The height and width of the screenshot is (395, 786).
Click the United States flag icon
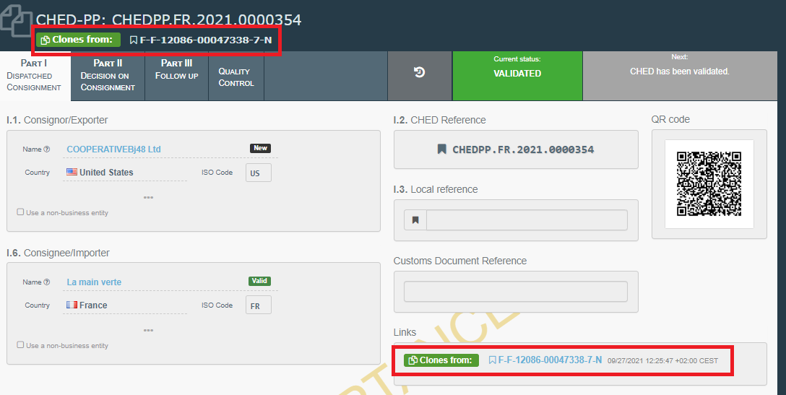(72, 172)
